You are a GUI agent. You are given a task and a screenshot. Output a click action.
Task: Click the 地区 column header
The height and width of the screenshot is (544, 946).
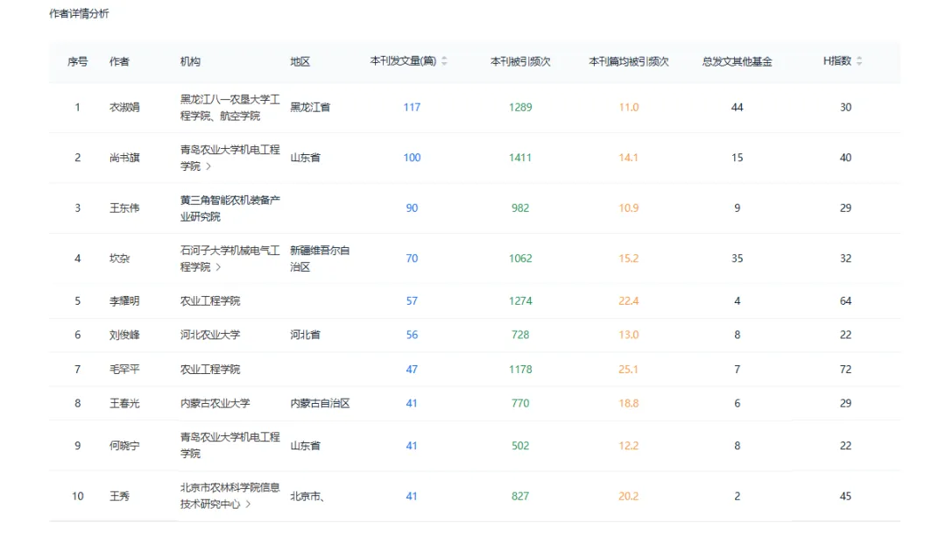pos(300,61)
